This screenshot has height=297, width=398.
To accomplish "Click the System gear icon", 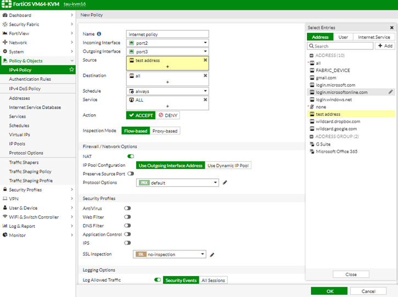I will (x=5, y=51).
